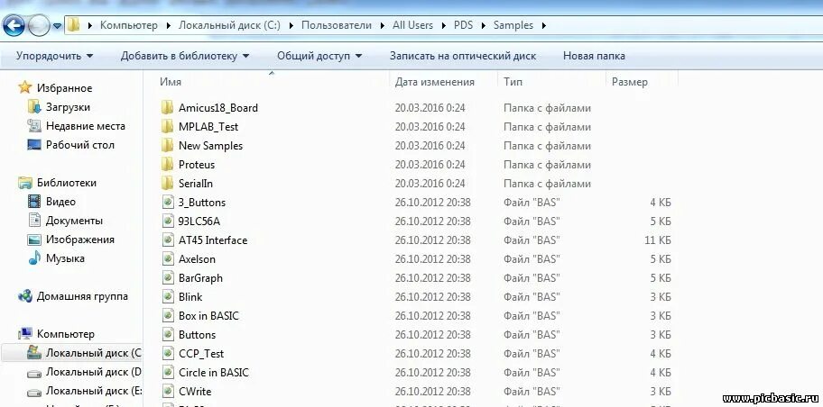Select the New Samples folder icon
This screenshot has width=823, height=407.
point(168,146)
